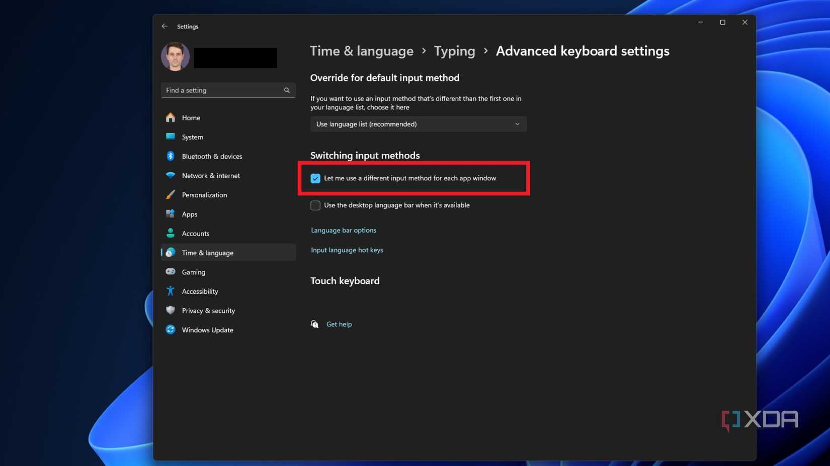Uncheck different input method per app window
The width and height of the screenshot is (830, 466).
click(315, 178)
